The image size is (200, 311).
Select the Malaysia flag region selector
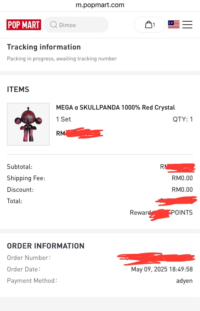pos(174,24)
